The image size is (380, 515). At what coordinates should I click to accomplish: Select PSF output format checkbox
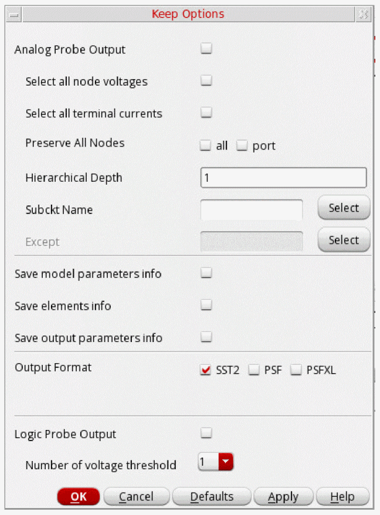point(253,370)
